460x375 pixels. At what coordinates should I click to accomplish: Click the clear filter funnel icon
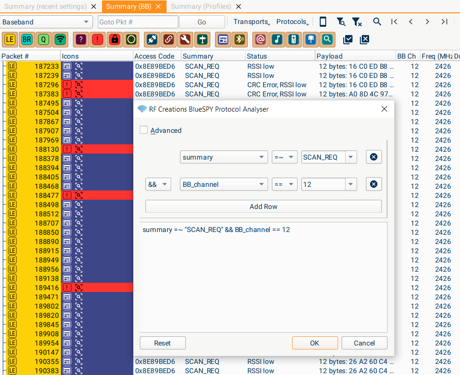pyautogui.click(x=356, y=22)
